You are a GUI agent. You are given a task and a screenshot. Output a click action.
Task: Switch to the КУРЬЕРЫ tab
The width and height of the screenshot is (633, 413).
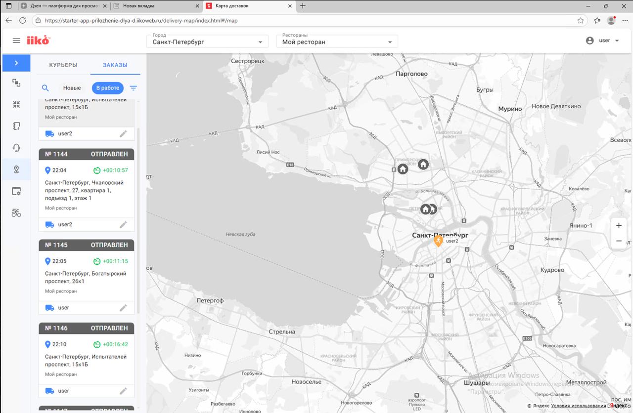tap(63, 65)
